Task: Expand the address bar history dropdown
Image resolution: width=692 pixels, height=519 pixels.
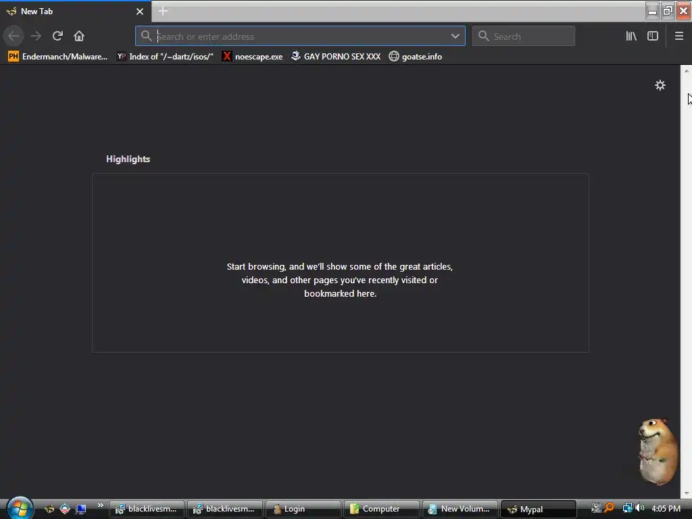Action: tap(455, 36)
